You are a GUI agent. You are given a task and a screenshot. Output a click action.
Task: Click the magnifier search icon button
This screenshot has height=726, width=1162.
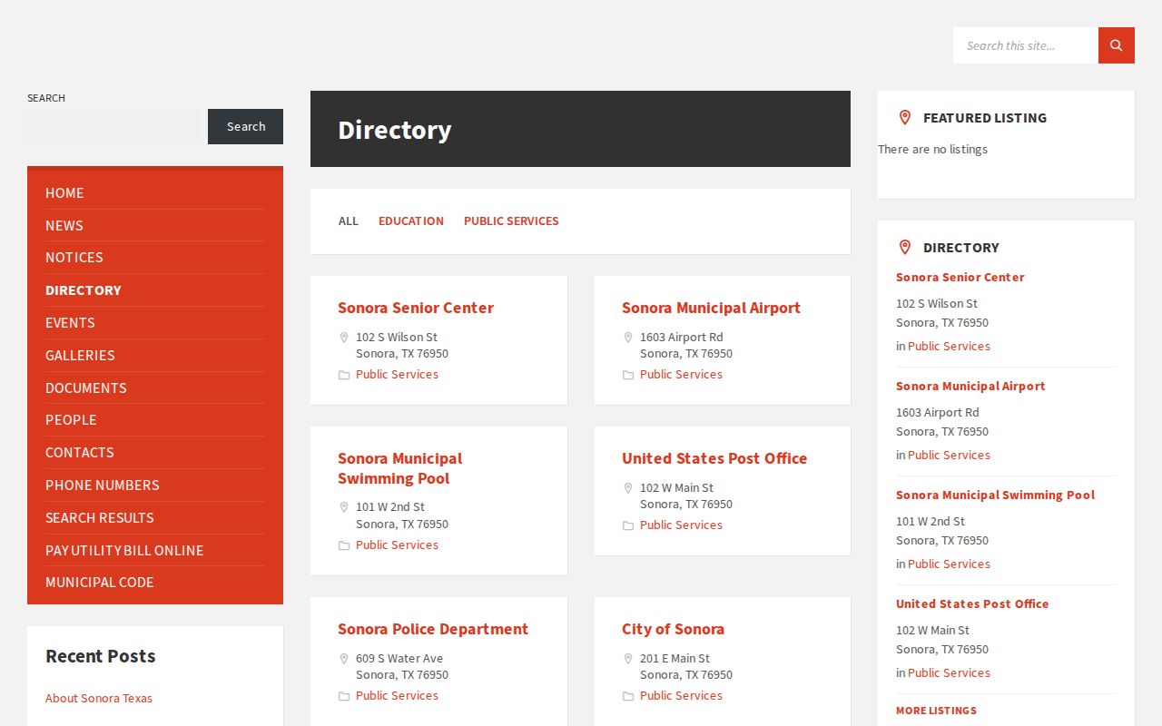pos(1117,45)
